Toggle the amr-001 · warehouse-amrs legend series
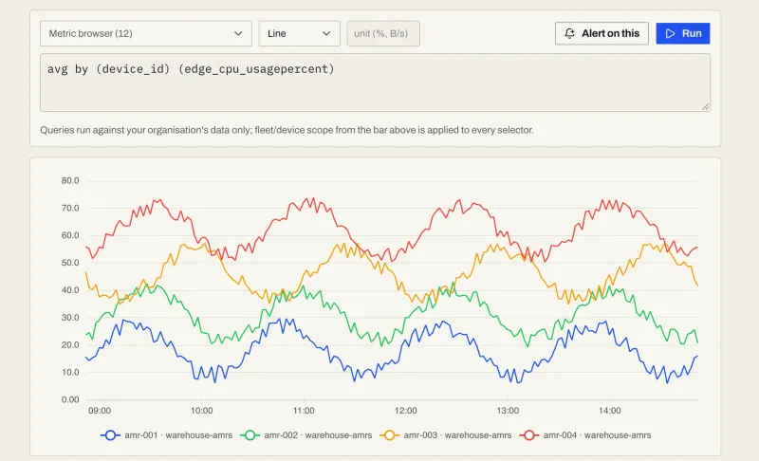759x461 pixels. (167, 434)
